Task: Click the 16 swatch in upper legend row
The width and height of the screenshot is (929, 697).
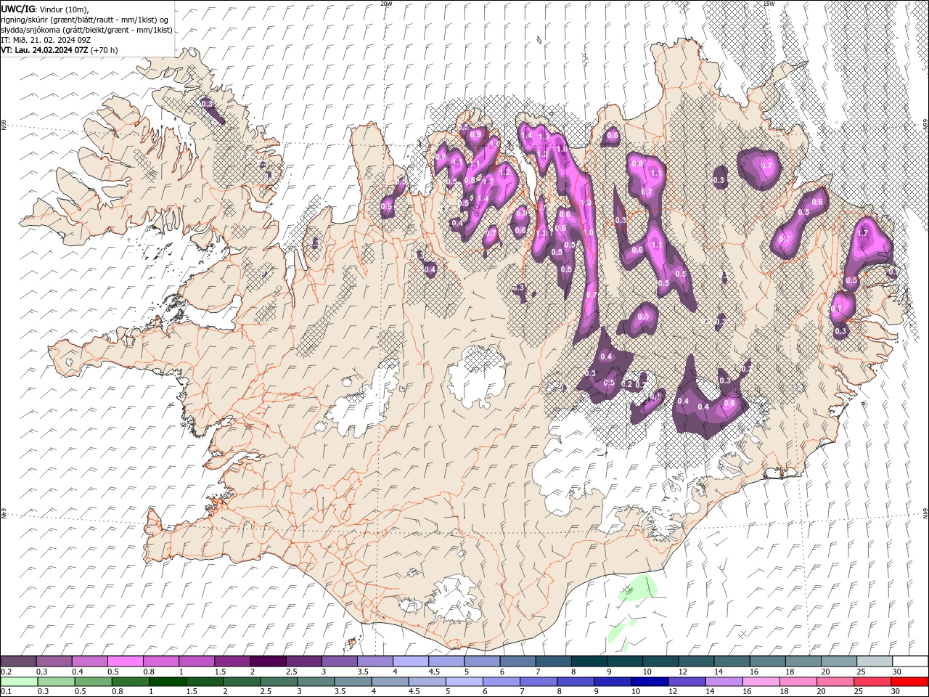Action: (767, 661)
